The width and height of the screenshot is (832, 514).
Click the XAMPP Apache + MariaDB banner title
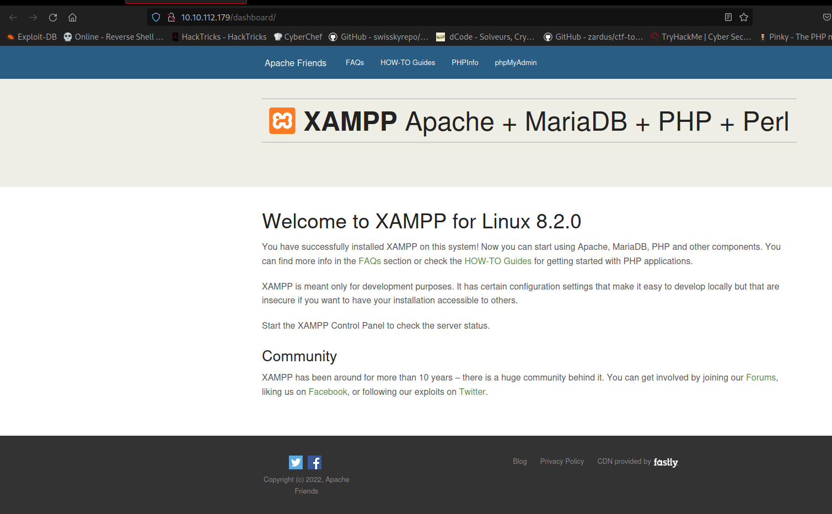(546, 121)
